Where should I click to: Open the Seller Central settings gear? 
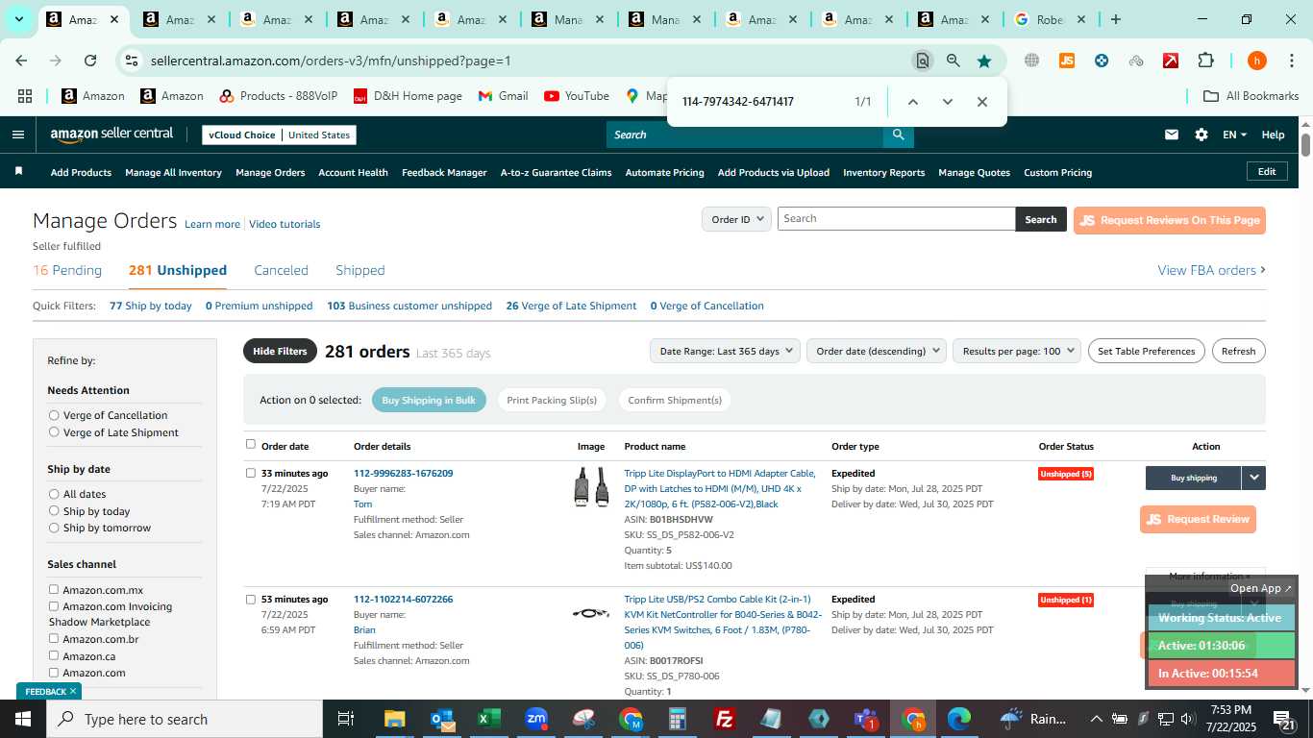pyautogui.click(x=1202, y=135)
